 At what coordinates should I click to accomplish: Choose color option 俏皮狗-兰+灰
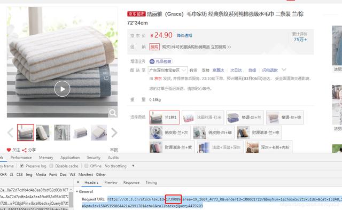click(170, 133)
